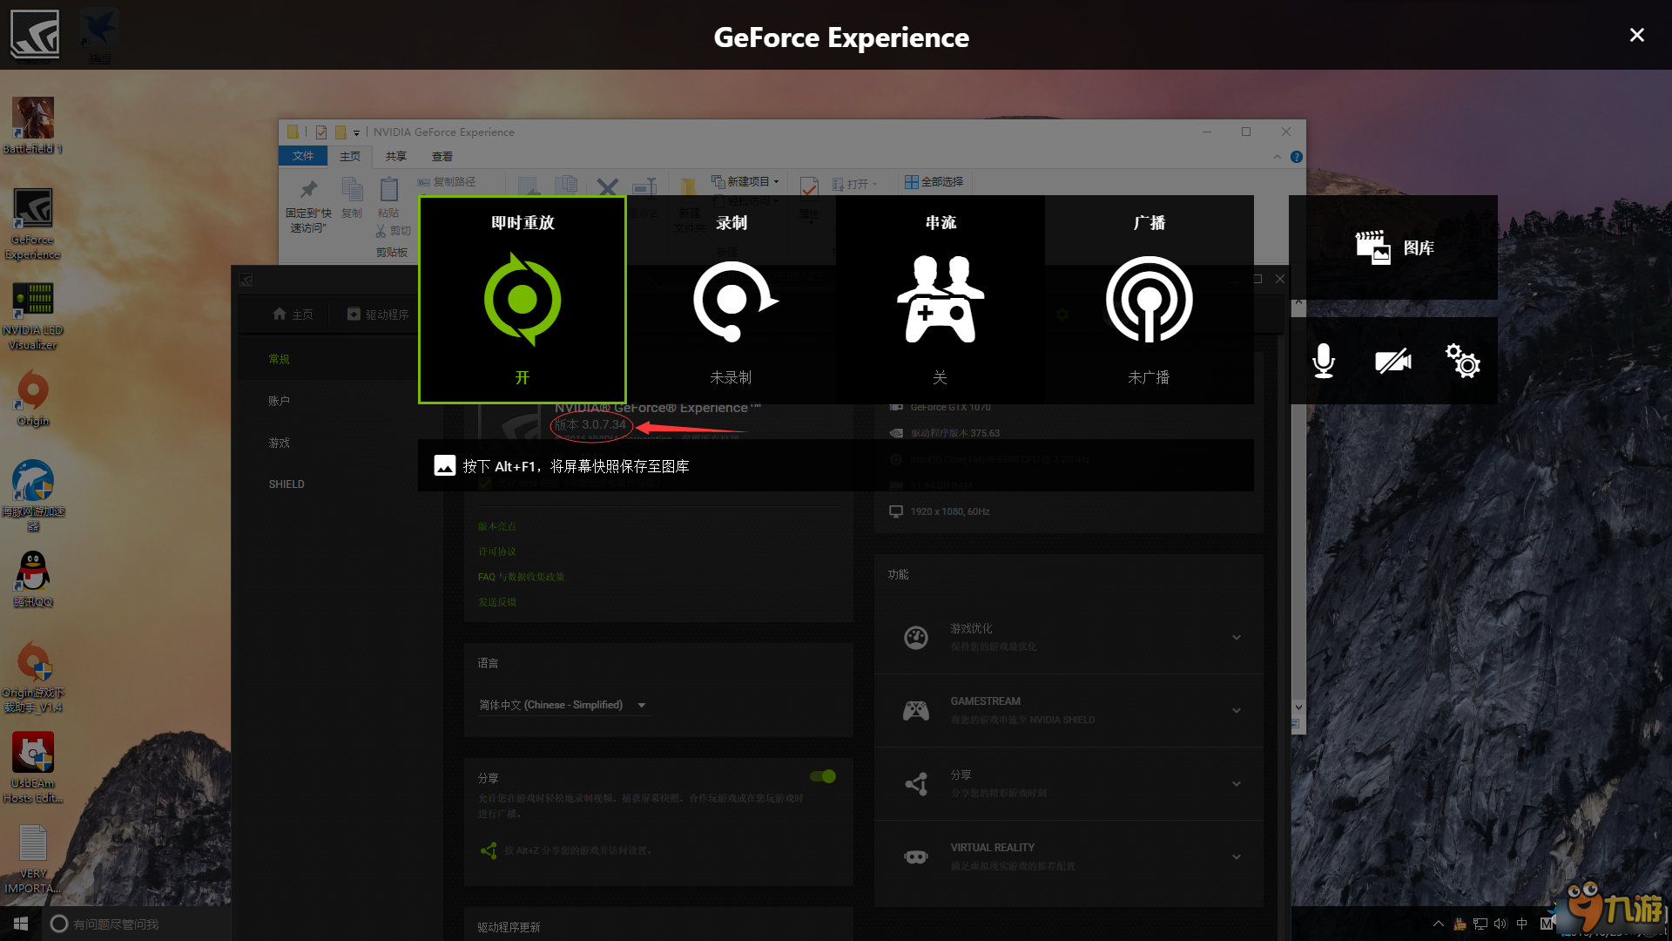Expand the 分享 feature row chevron
The image size is (1672, 941).
point(1237,783)
